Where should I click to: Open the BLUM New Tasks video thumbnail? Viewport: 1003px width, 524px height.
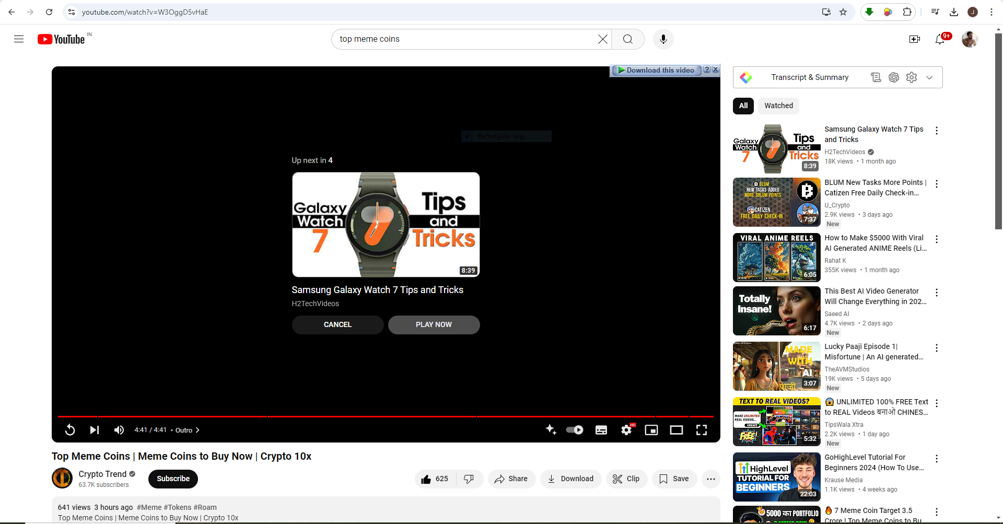[777, 202]
